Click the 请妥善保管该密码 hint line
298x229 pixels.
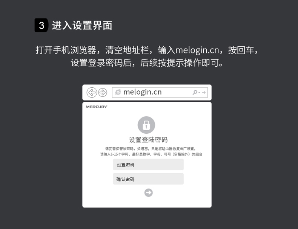click(x=151, y=149)
